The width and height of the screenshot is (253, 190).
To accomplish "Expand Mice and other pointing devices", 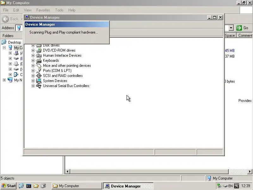I will click(x=33, y=66).
